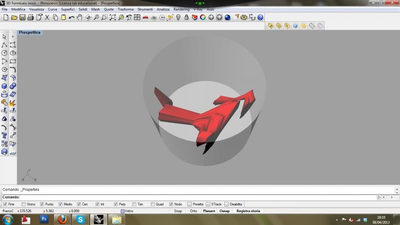
Task: Toggle the Nodo osnap checkbox
Action: 171,204
